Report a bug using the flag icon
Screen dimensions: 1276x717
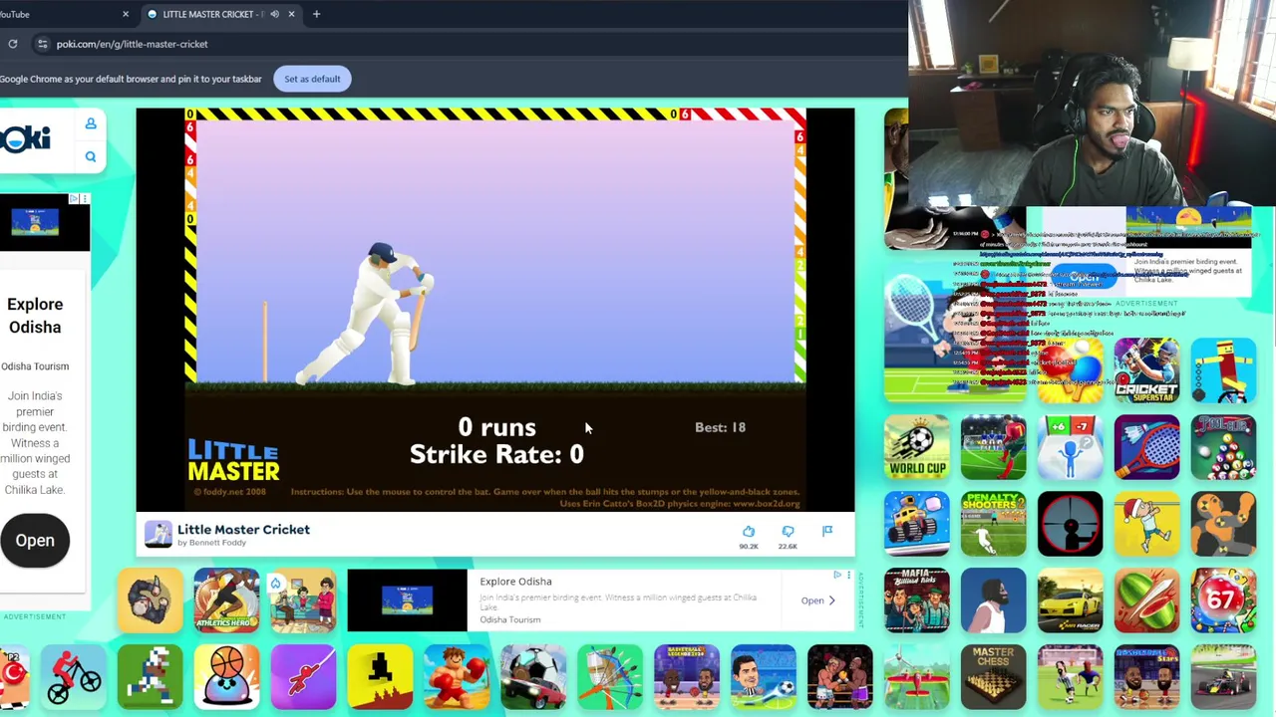click(827, 532)
